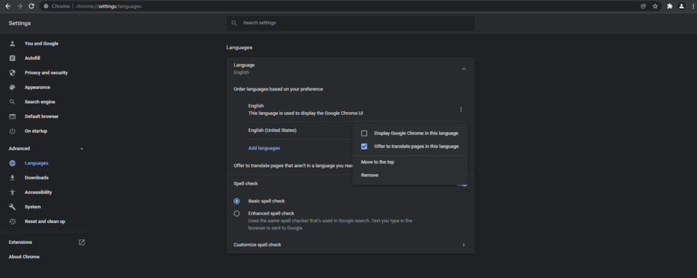
Task: Open You and Google settings
Action: (x=42, y=44)
